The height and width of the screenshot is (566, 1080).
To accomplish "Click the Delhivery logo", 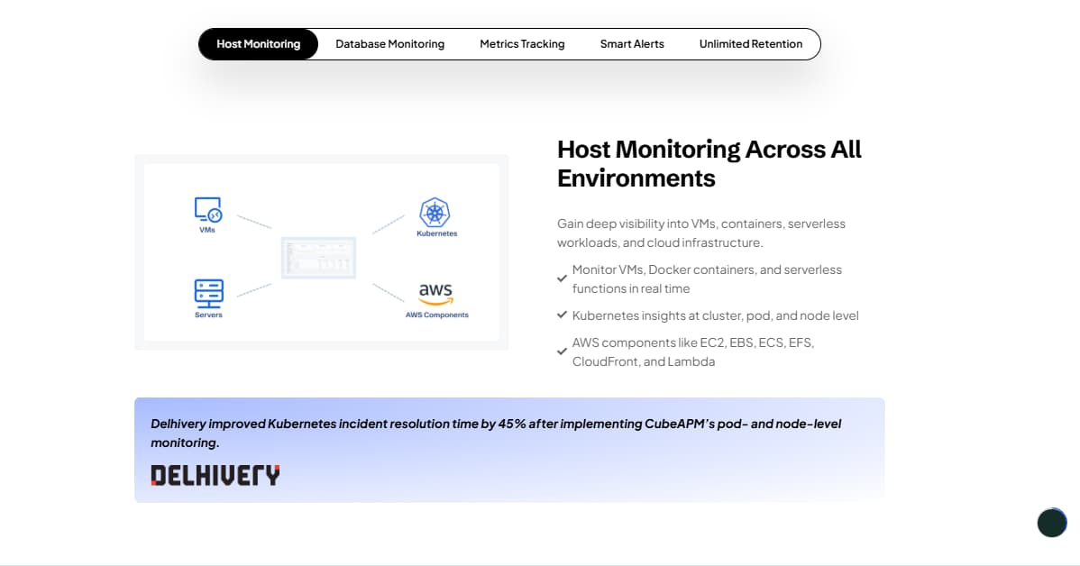I will click(215, 475).
